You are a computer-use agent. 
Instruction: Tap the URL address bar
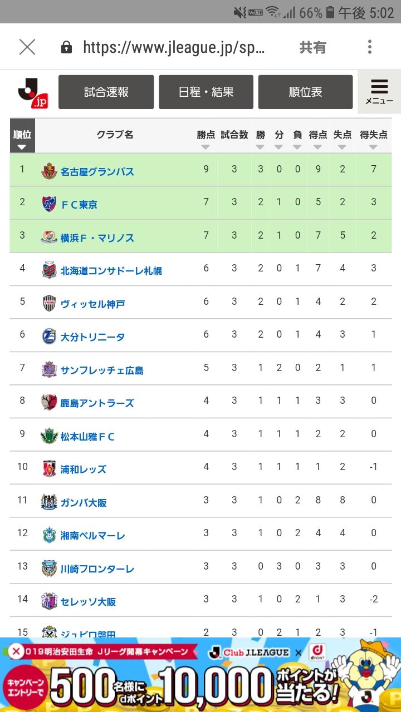[x=173, y=47]
